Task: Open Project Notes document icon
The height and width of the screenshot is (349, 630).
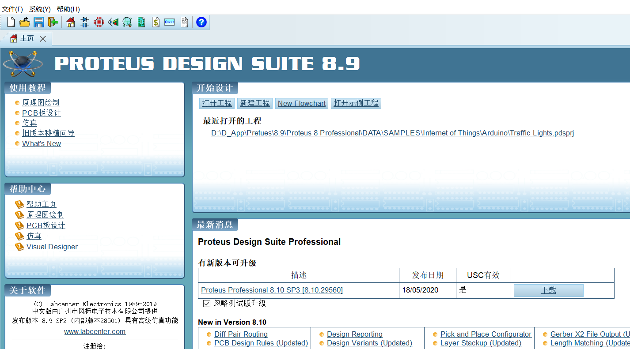Action: [184, 22]
